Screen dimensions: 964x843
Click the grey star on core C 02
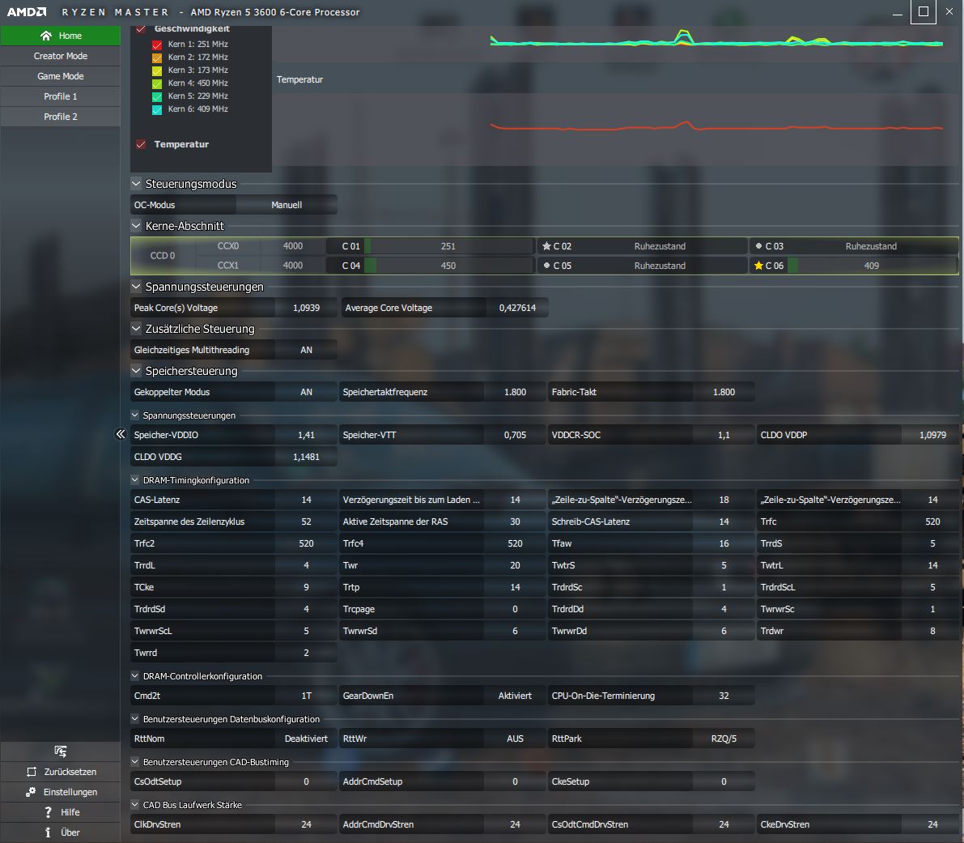[x=546, y=246]
